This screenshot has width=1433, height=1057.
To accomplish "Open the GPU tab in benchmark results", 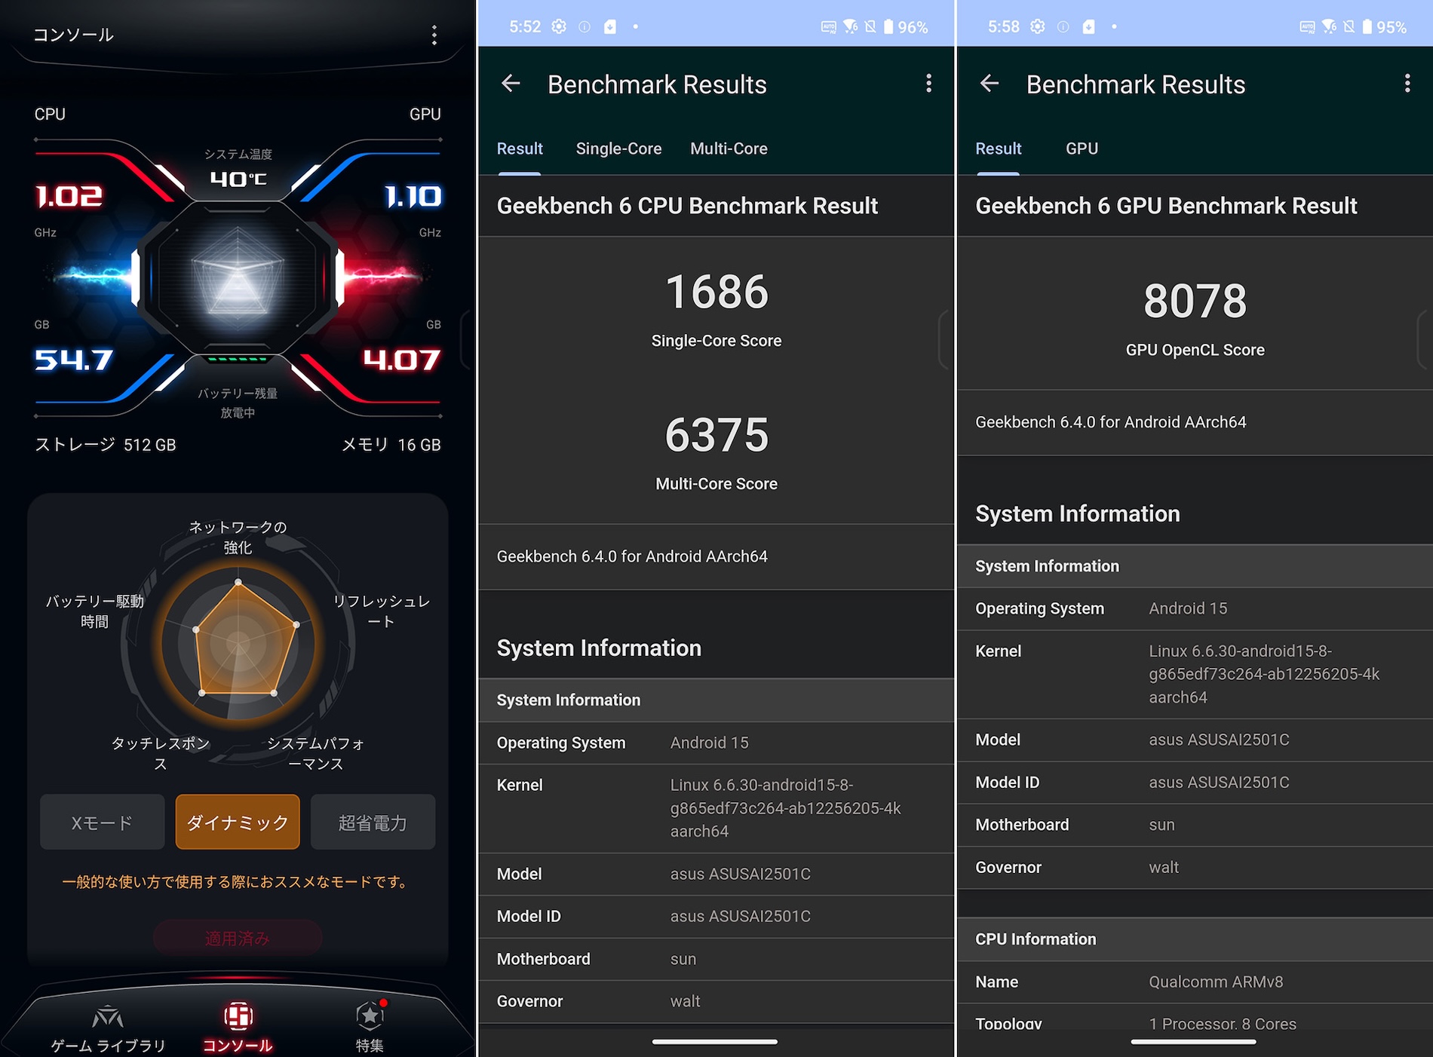I will tap(1082, 149).
